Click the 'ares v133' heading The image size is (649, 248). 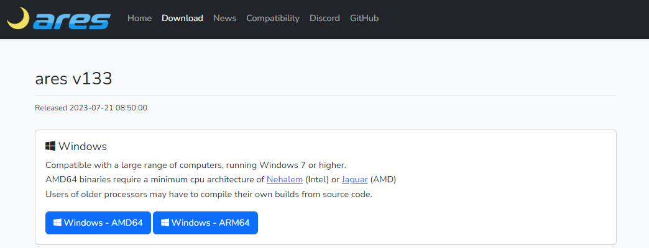point(74,78)
